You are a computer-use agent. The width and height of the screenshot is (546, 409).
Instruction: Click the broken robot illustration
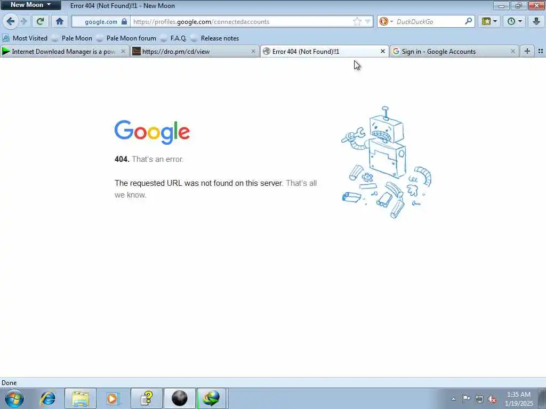386,162
